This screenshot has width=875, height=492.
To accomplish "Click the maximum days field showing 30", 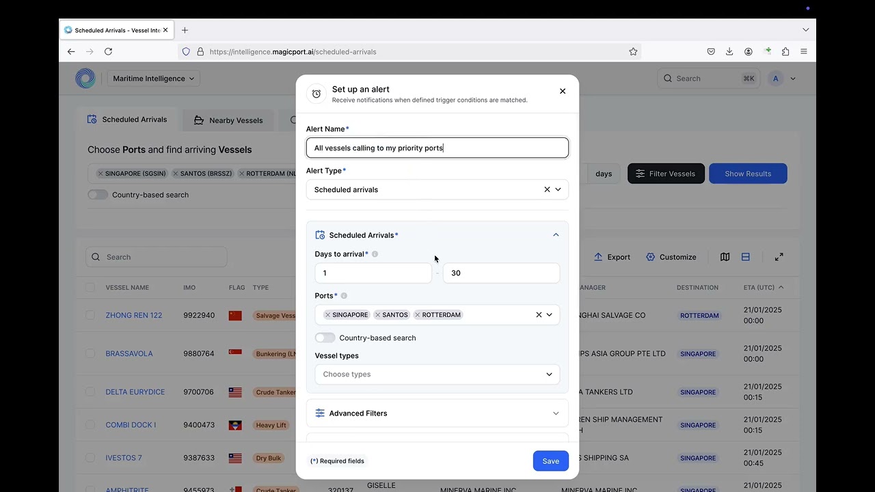I will pos(501,273).
